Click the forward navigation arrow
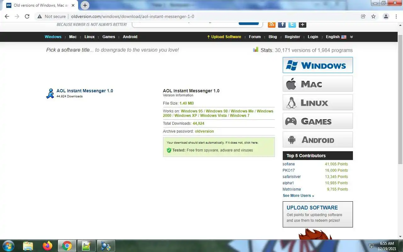This screenshot has width=403, height=252. click(17, 16)
